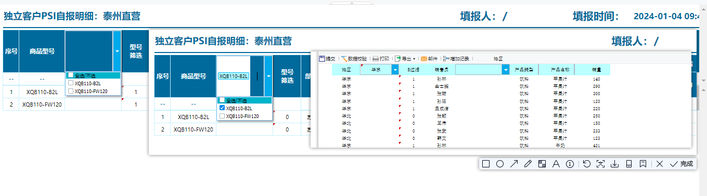Open the 华东 region dropdown arrow
Screen dimensions: 707x196
point(395,69)
